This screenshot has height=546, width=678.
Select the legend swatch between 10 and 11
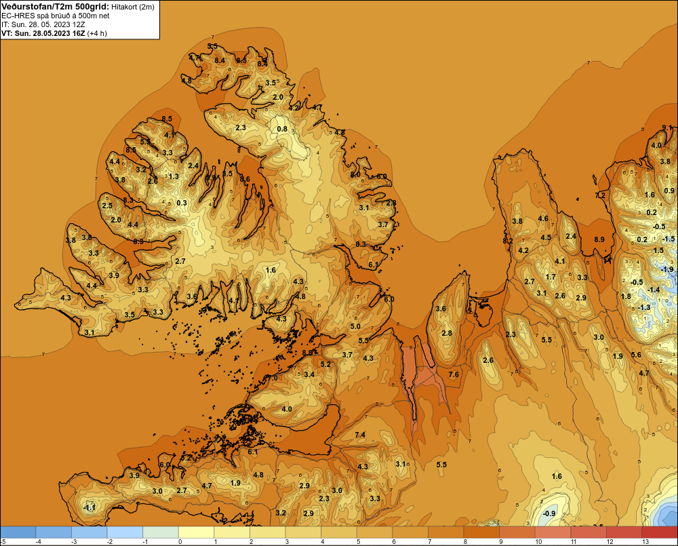(553, 532)
